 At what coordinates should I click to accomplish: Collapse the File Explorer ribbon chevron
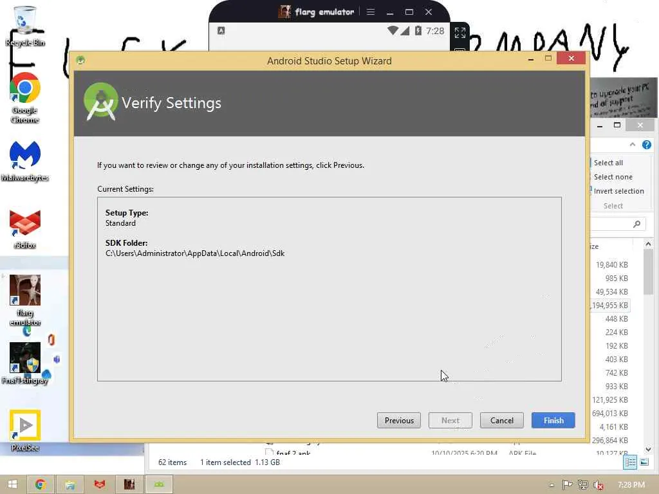[x=633, y=145]
